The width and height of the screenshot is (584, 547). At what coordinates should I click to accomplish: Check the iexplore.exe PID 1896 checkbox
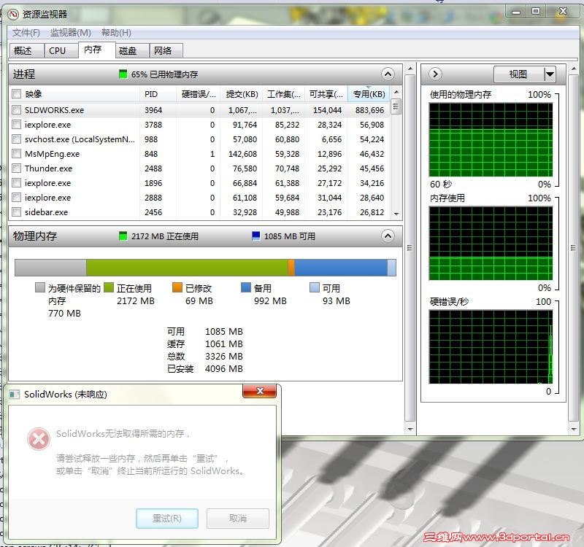(16, 183)
